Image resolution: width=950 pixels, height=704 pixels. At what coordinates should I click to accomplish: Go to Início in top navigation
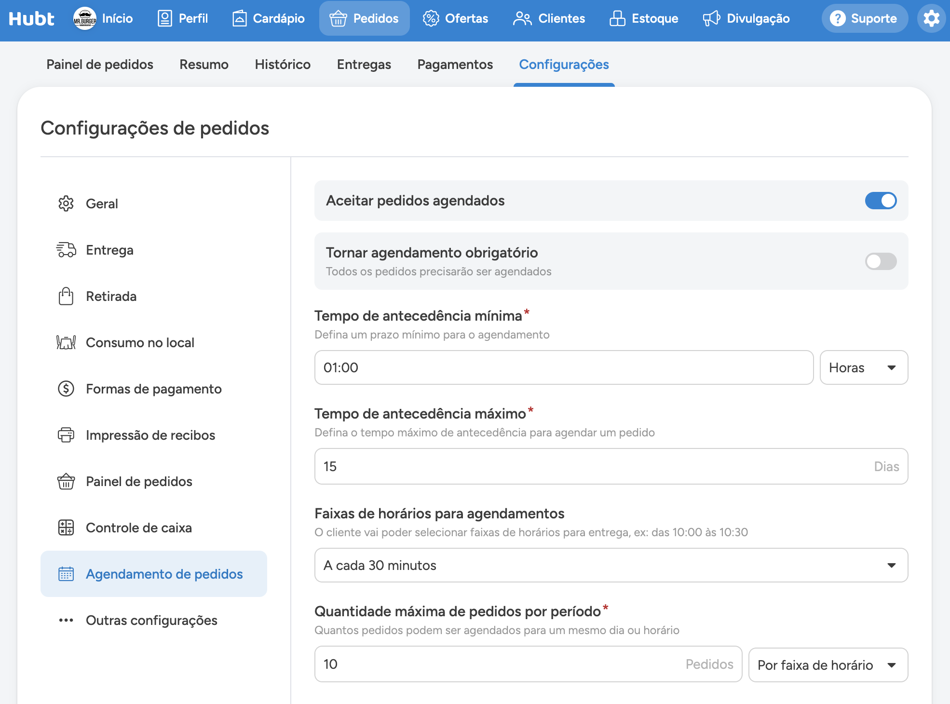point(103,19)
